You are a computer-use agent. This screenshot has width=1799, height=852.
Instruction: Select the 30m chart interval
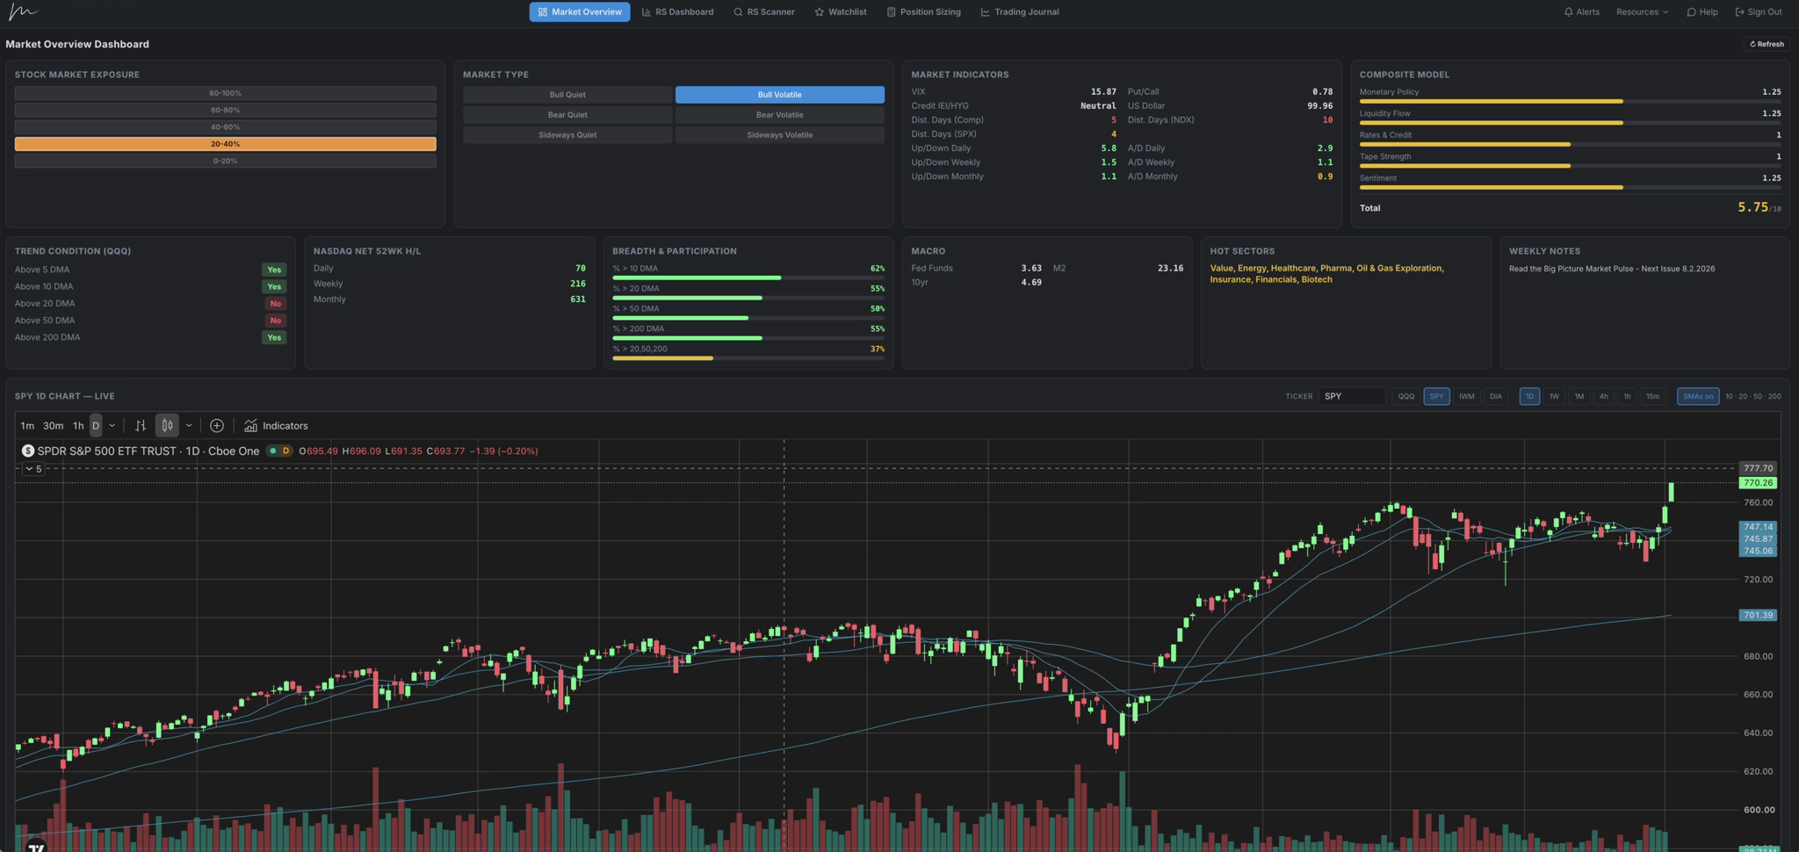click(53, 426)
